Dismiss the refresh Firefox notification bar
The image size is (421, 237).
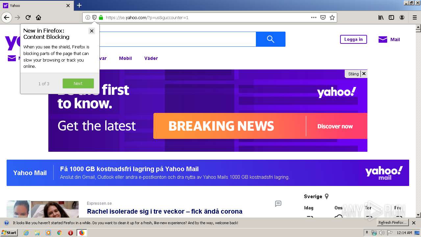(x=414, y=223)
